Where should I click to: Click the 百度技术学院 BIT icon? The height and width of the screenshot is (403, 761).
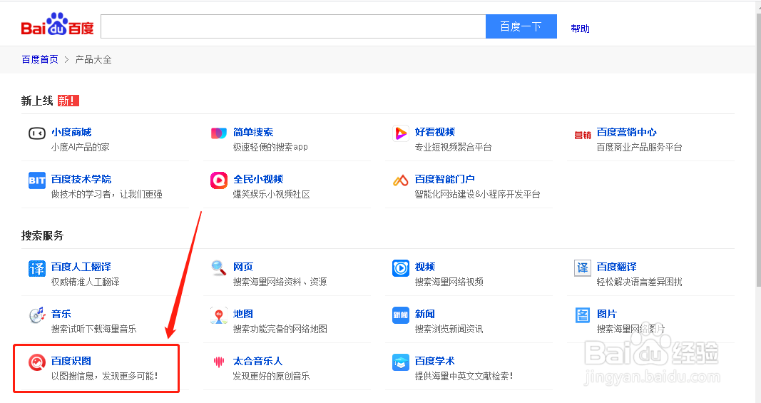pyautogui.click(x=37, y=180)
